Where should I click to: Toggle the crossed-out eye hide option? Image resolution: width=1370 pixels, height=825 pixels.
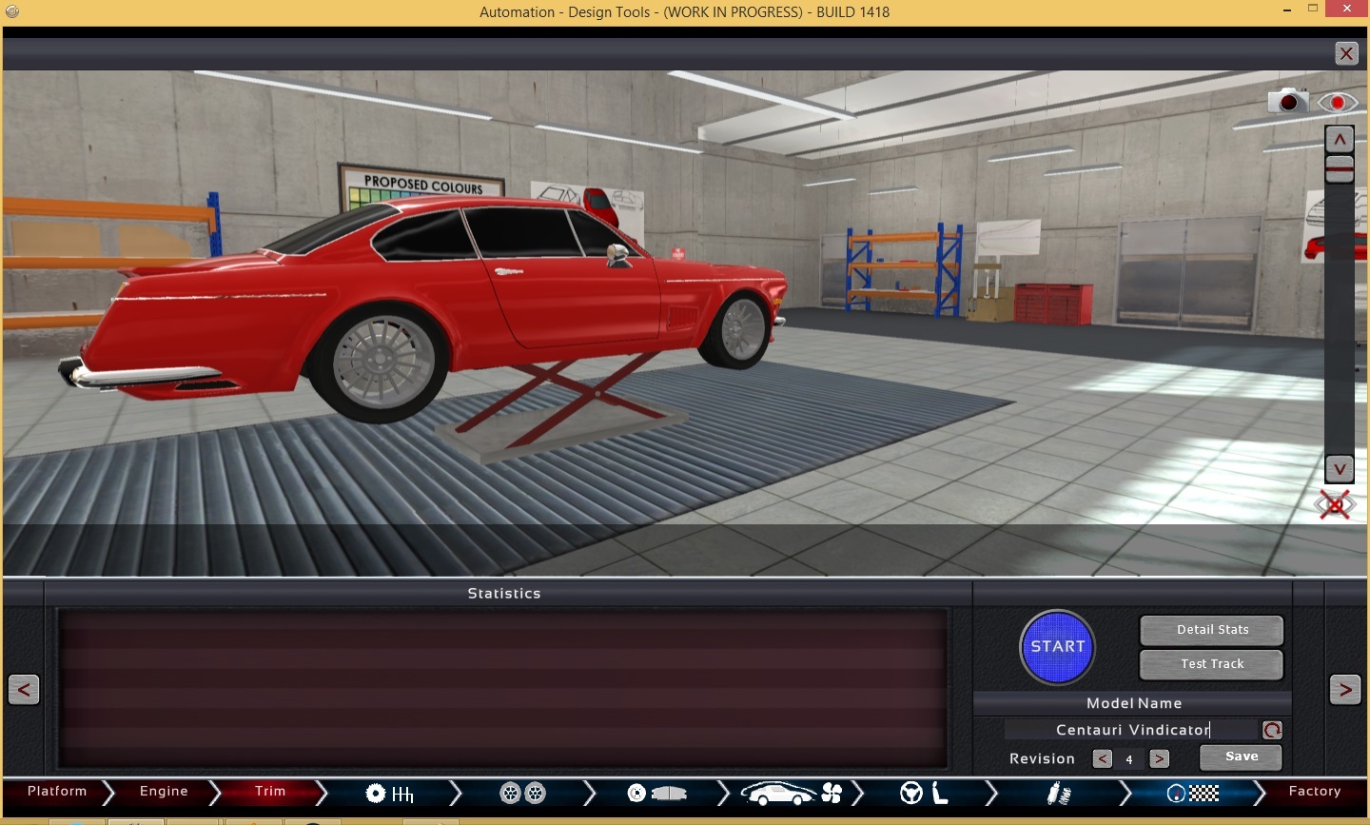coord(1335,505)
